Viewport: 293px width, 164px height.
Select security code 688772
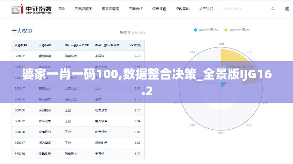click(20, 121)
